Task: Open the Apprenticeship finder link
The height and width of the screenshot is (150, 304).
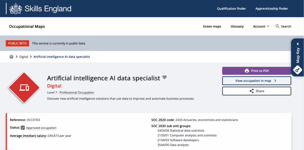Action: 272,9
